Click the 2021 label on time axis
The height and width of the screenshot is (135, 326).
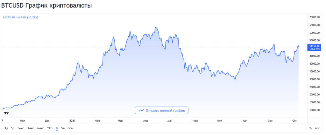tap(72, 121)
